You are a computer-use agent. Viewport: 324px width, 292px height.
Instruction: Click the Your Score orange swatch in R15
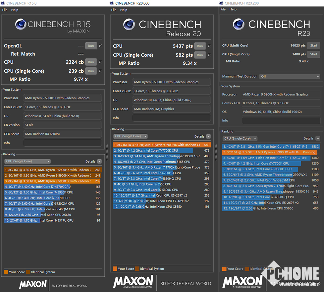pyautogui.click(x=6, y=272)
